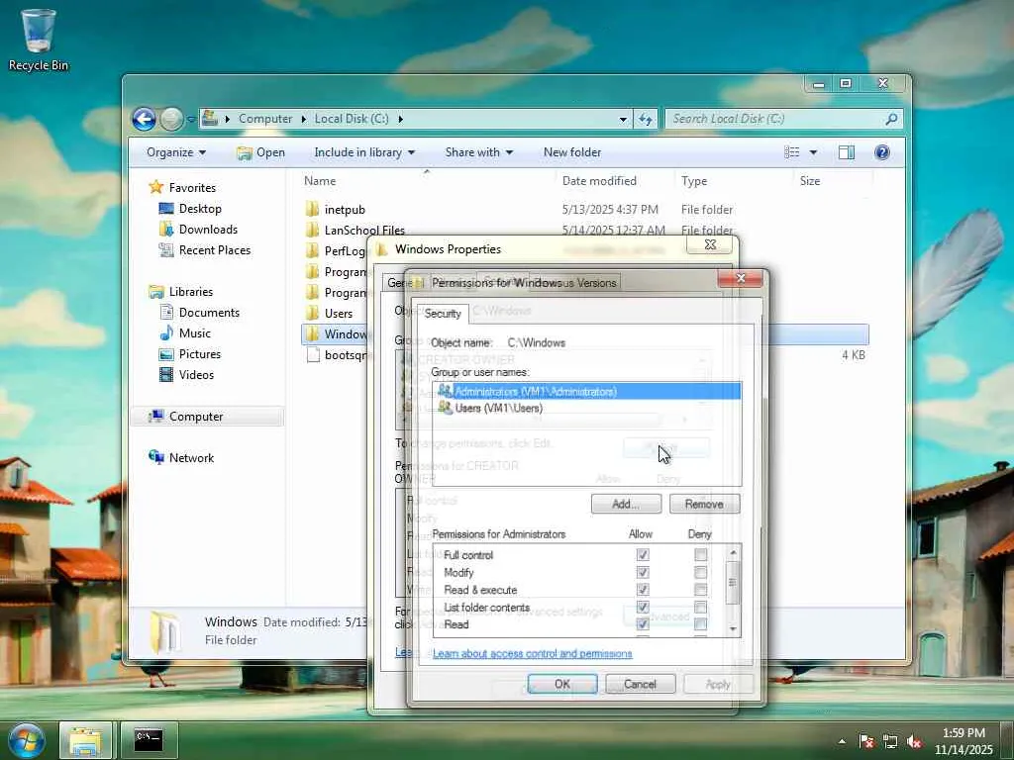
Task: Click the permissions list scrollbar thumb
Action: [733, 582]
